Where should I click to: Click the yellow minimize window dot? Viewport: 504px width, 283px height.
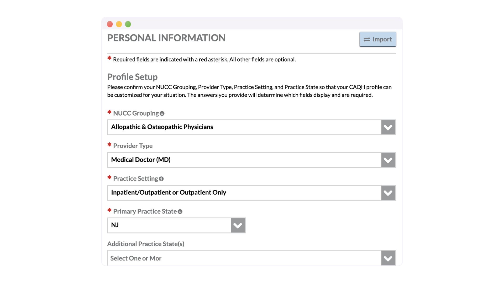119,24
